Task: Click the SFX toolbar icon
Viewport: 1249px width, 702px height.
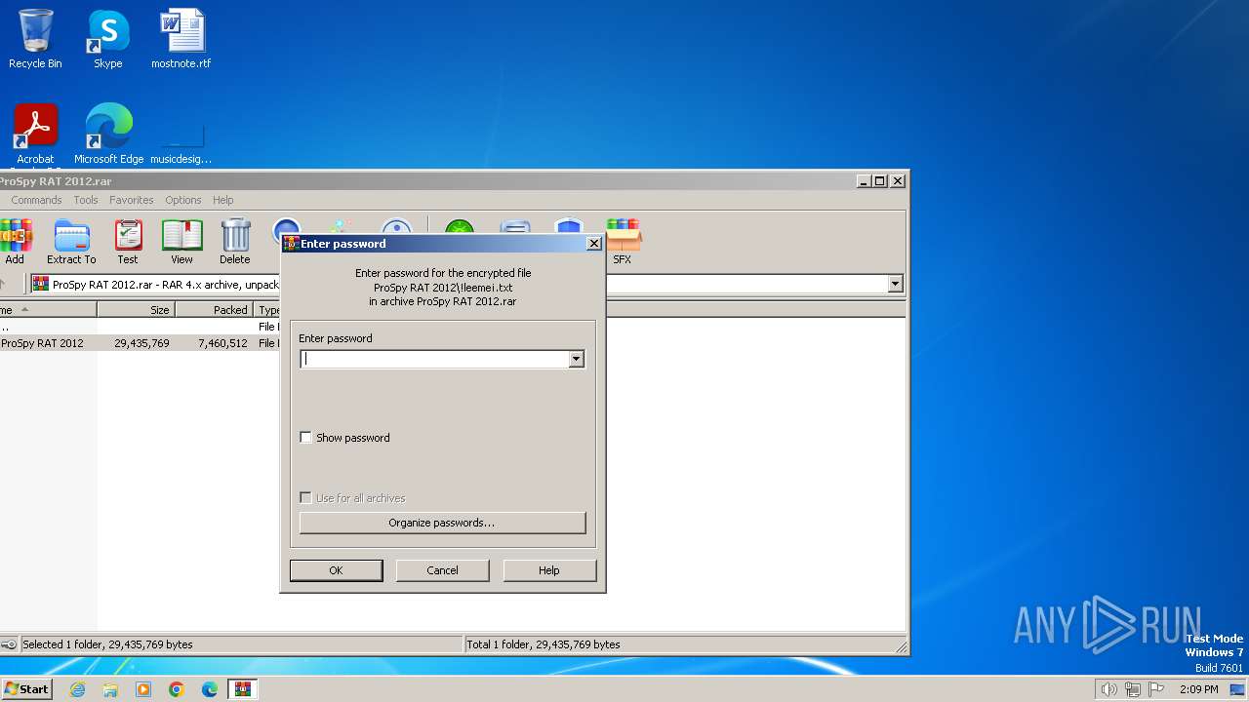Action: [x=623, y=242]
